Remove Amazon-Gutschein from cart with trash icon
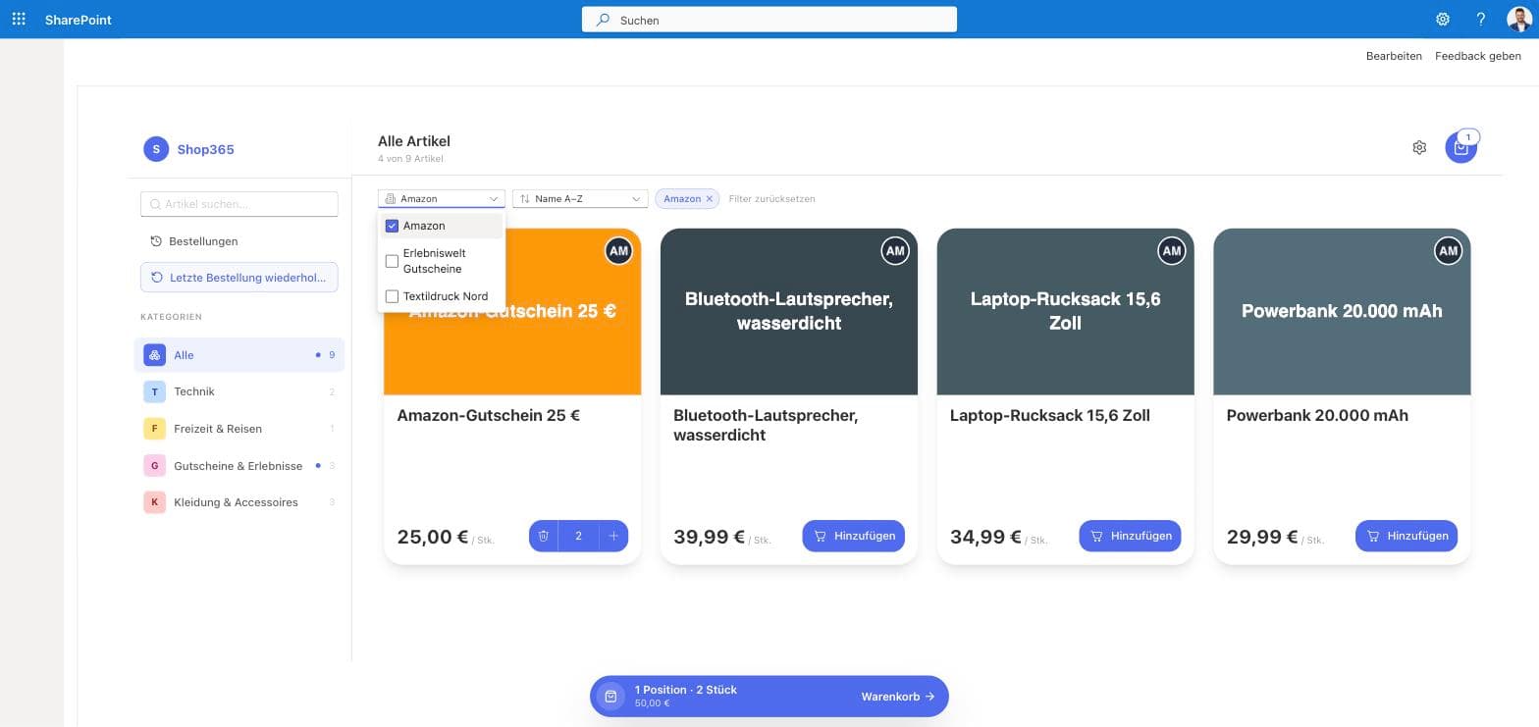 [544, 536]
